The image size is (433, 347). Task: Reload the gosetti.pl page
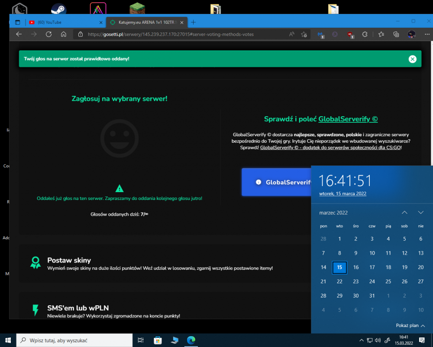pos(48,34)
